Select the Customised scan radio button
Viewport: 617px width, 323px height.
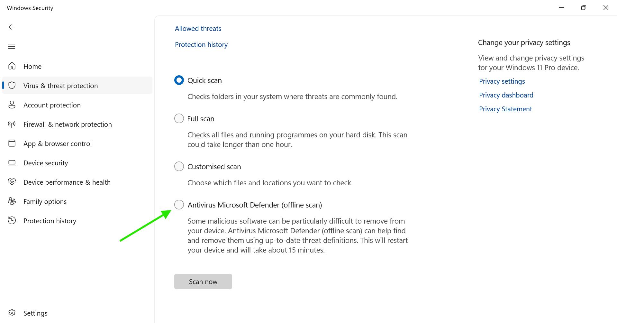point(179,166)
